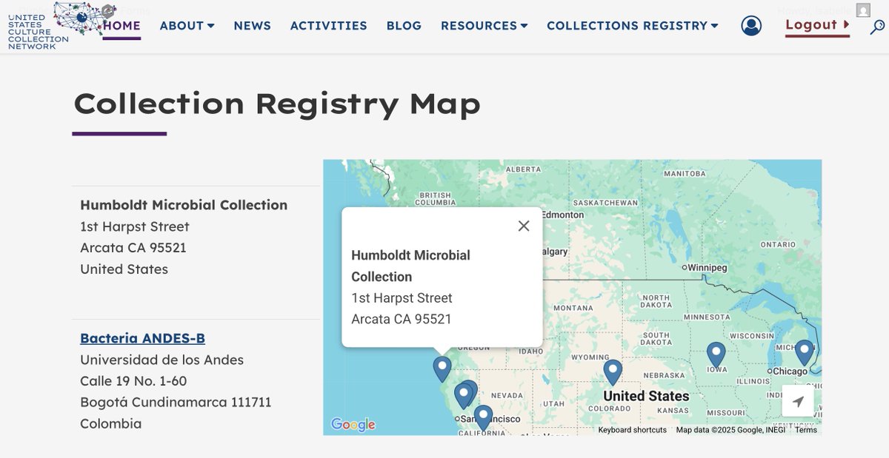
Task: Click the United States country label on map
Action: coord(646,396)
